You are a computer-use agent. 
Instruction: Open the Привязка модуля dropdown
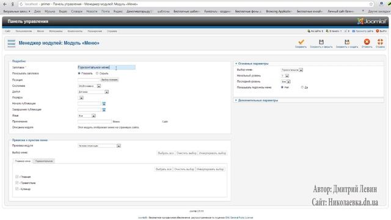click(99, 145)
